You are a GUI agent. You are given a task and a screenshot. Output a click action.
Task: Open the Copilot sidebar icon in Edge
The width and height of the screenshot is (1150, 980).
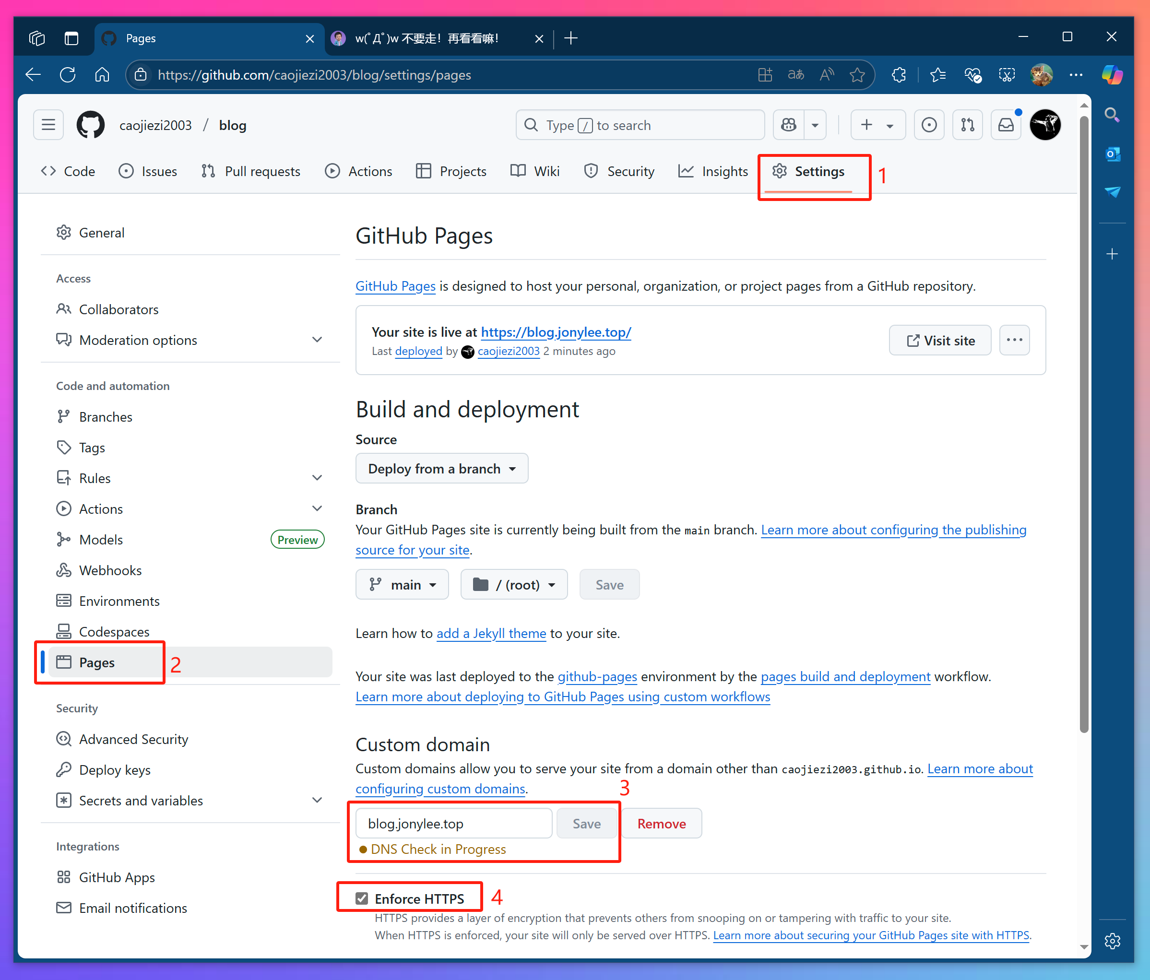point(1112,75)
